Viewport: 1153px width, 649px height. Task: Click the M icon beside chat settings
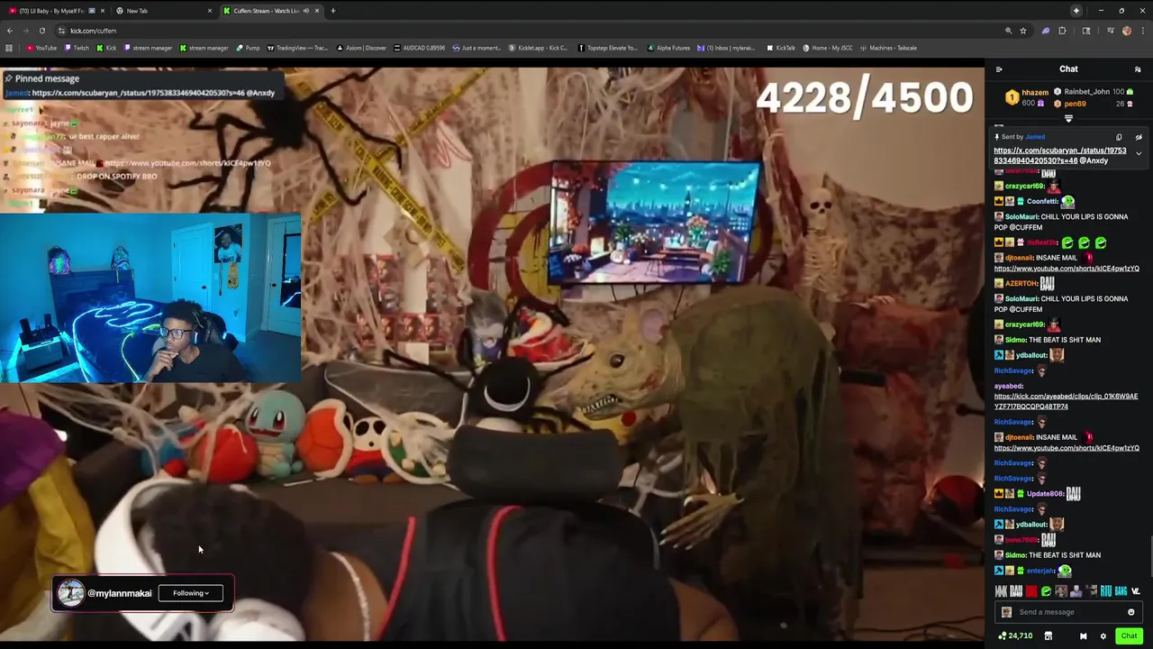pyautogui.click(x=1083, y=636)
